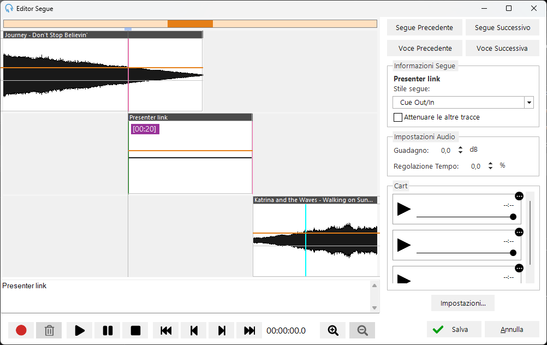Increase Regolazione Tempo with up arrow

[x=490, y=164]
